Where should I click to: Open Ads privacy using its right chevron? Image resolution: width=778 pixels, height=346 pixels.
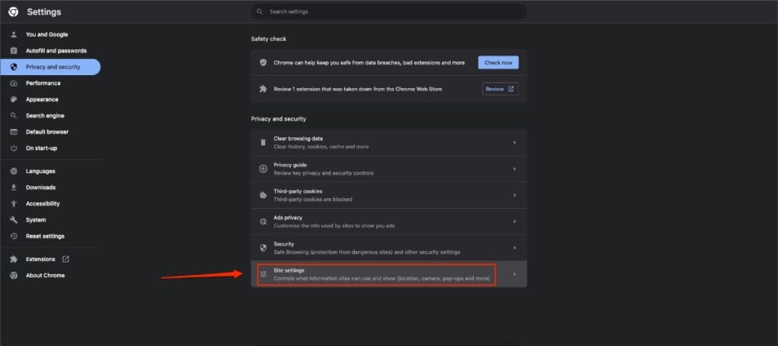click(x=514, y=222)
